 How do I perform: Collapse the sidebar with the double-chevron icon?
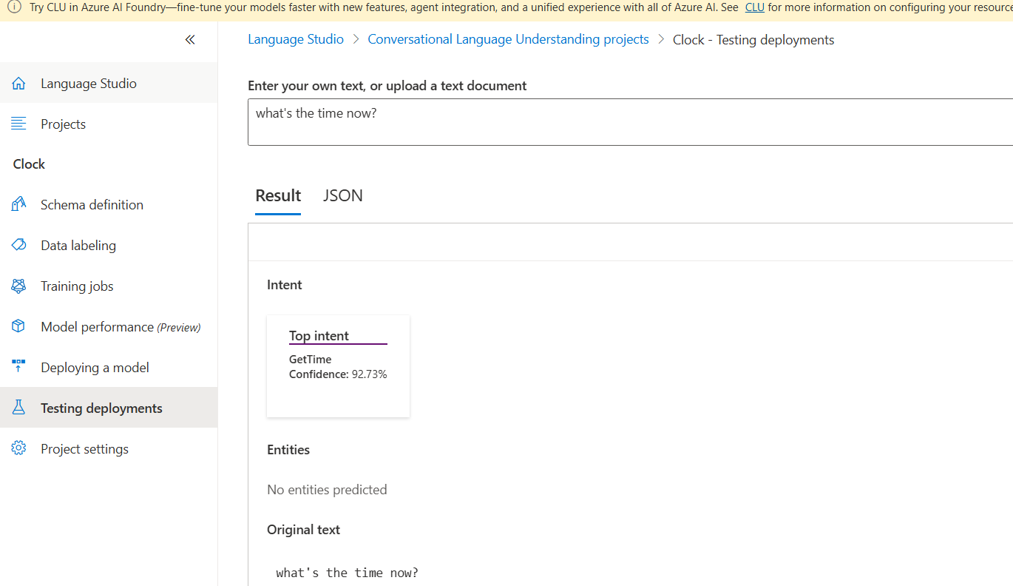tap(190, 40)
